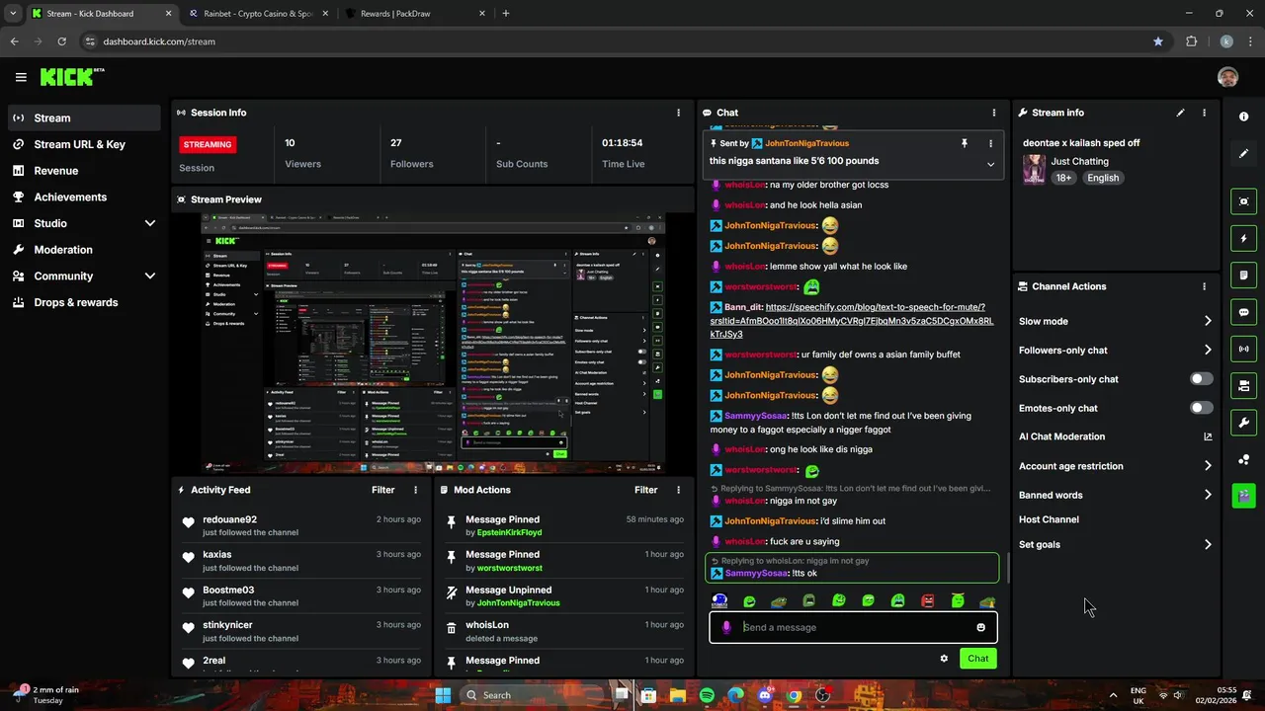
Task: Open Spotify from Windows taskbar
Action: tap(707, 695)
